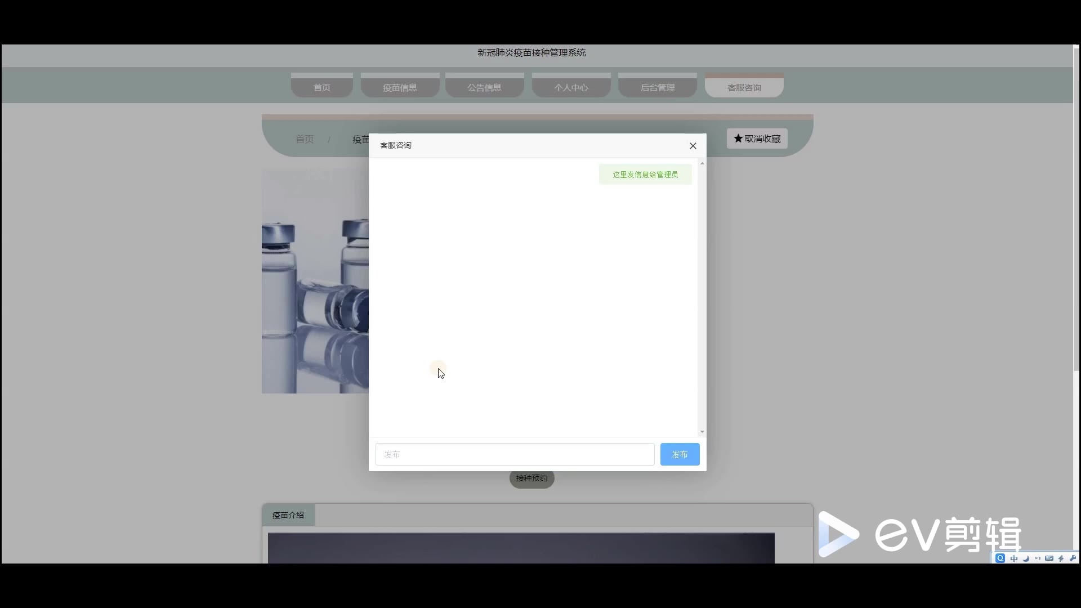Screen dimensions: 1081x608
Task: Click chat scrollbar up arrow
Action: pyautogui.click(x=702, y=163)
